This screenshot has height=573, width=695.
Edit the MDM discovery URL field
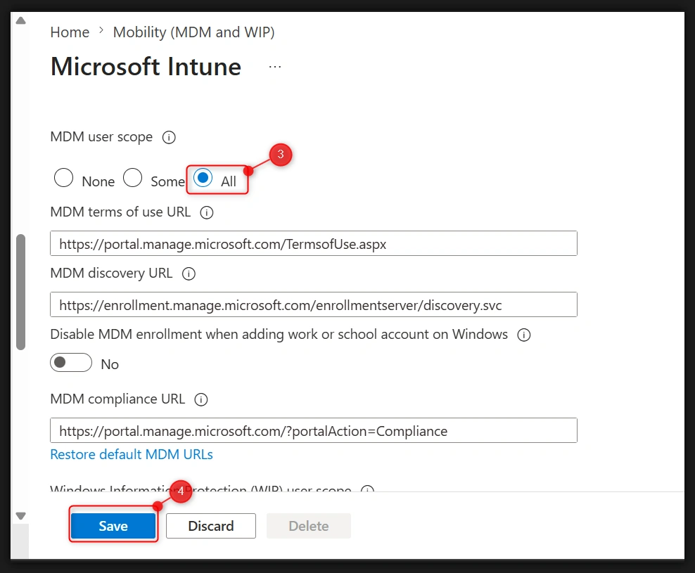[x=313, y=304]
